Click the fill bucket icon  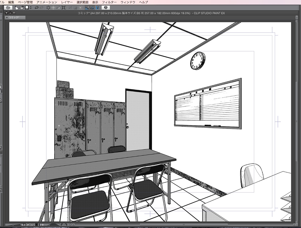[x=58, y=8]
